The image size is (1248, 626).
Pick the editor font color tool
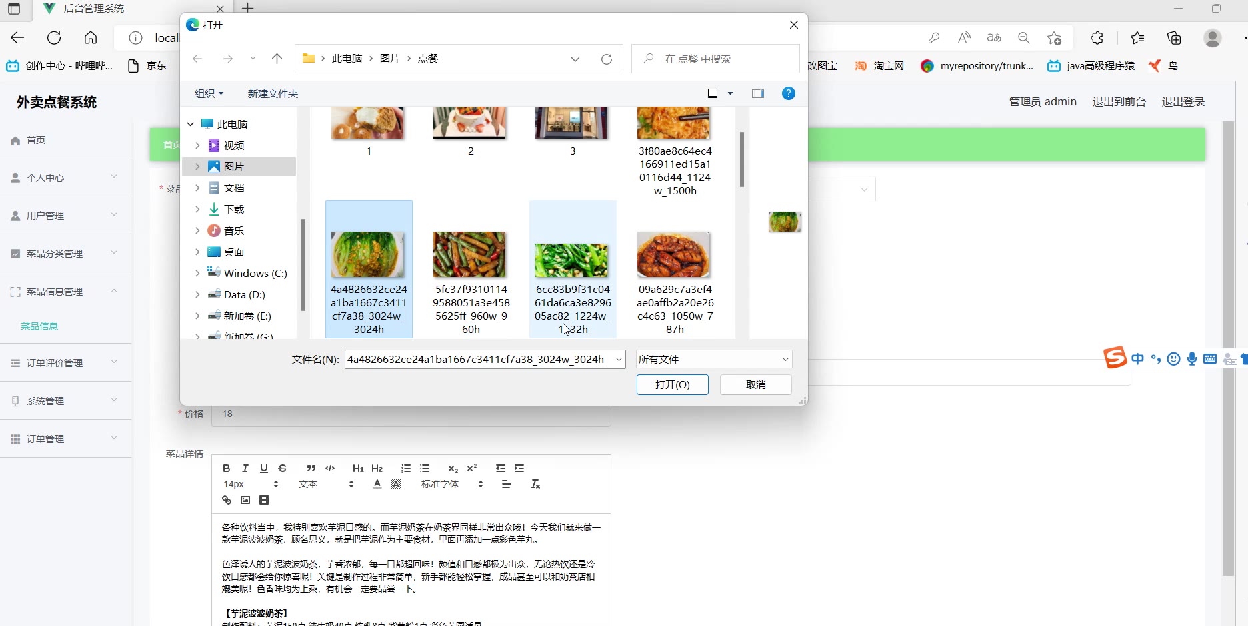coord(377,484)
